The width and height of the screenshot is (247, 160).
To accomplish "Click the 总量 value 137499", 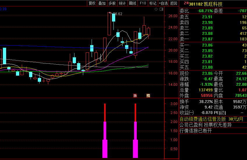I will click(x=206, y=90).
